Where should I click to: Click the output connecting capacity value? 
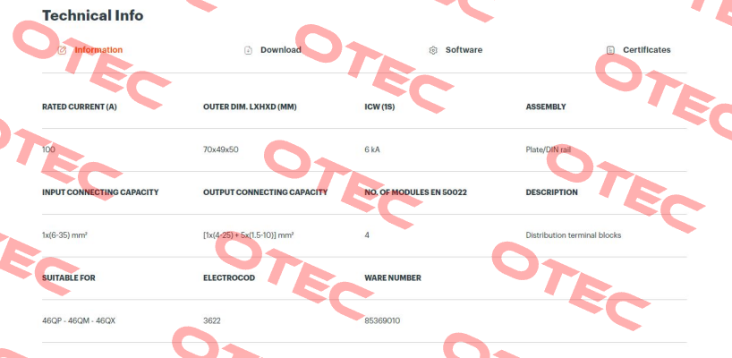click(x=249, y=235)
